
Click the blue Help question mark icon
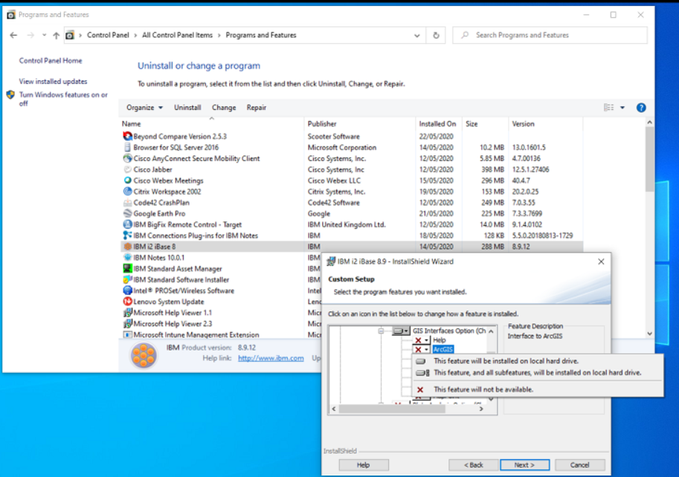coord(640,107)
